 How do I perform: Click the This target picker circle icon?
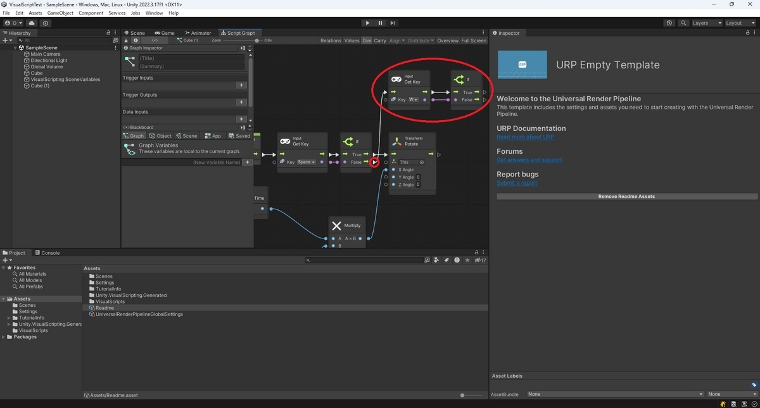coord(422,162)
